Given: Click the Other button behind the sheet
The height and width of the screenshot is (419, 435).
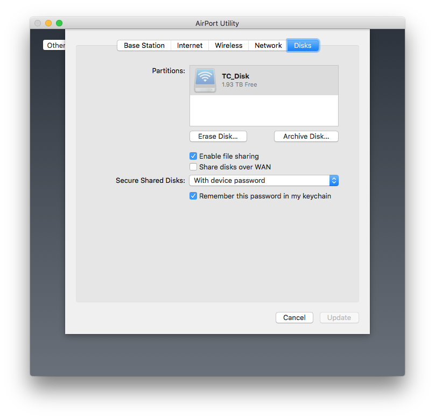Looking at the screenshot, I should [54, 45].
